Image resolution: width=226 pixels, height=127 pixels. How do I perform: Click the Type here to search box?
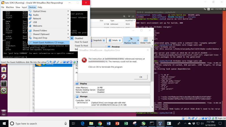click(39, 124)
